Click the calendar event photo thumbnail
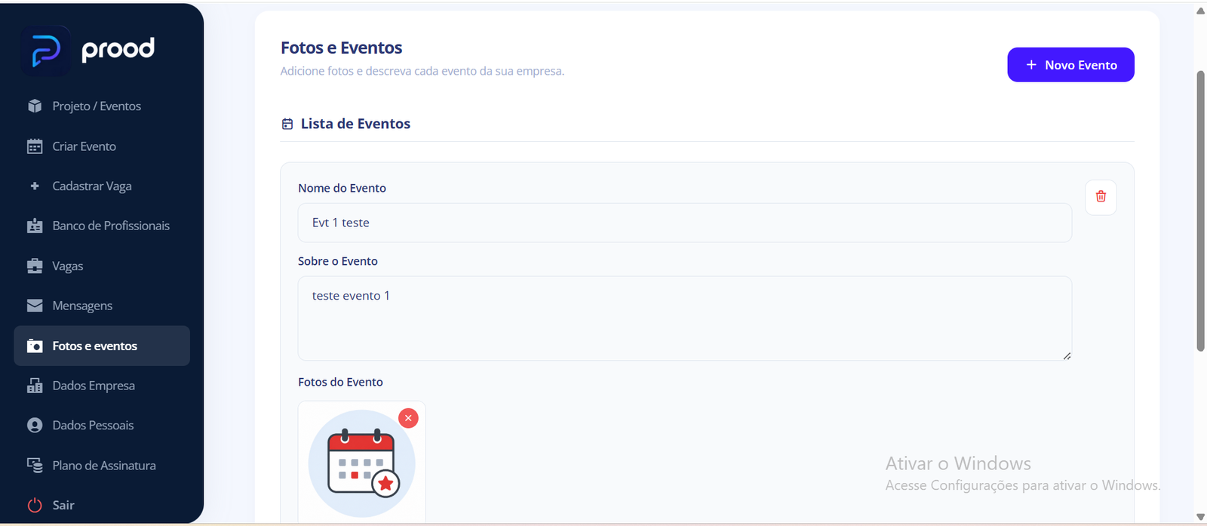Viewport: 1207px width, 526px height. click(x=362, y=463)
